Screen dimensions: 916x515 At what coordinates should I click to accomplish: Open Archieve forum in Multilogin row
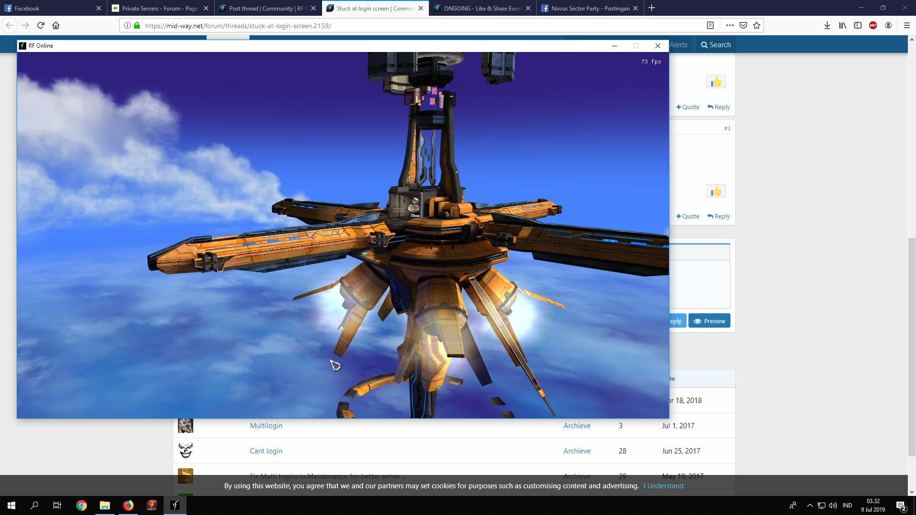tap(577, 426)
